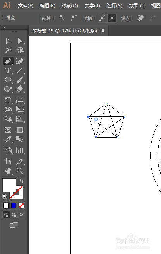Select the Shaper pencil tool
This screenshot has width=161, height=254.
point(8,89)
